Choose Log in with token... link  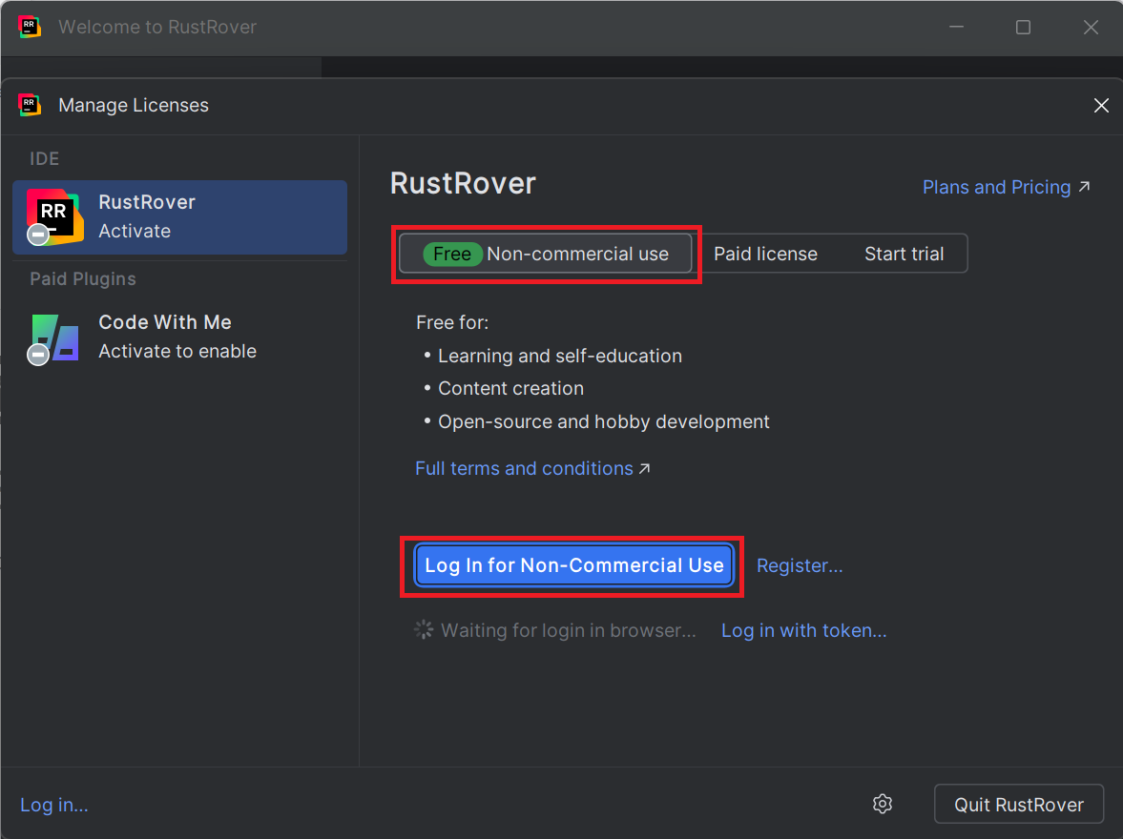point(803,631)
